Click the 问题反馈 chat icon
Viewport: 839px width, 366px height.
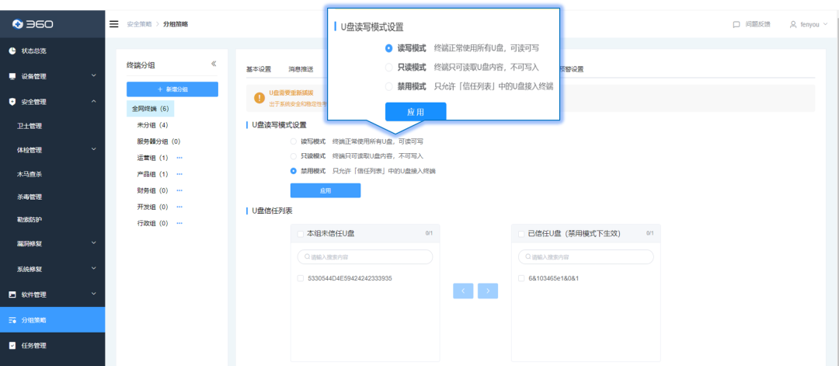pyautogui.click(x=736, y=24)
